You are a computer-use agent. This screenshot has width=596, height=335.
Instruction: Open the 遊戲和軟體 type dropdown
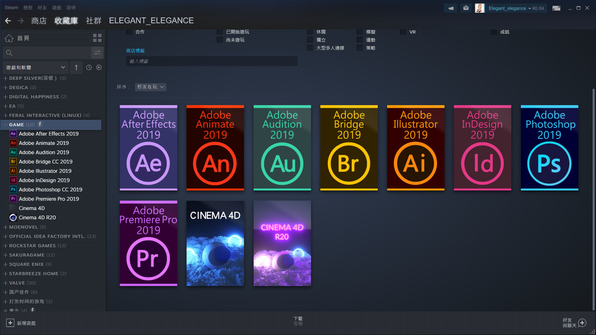36,67
